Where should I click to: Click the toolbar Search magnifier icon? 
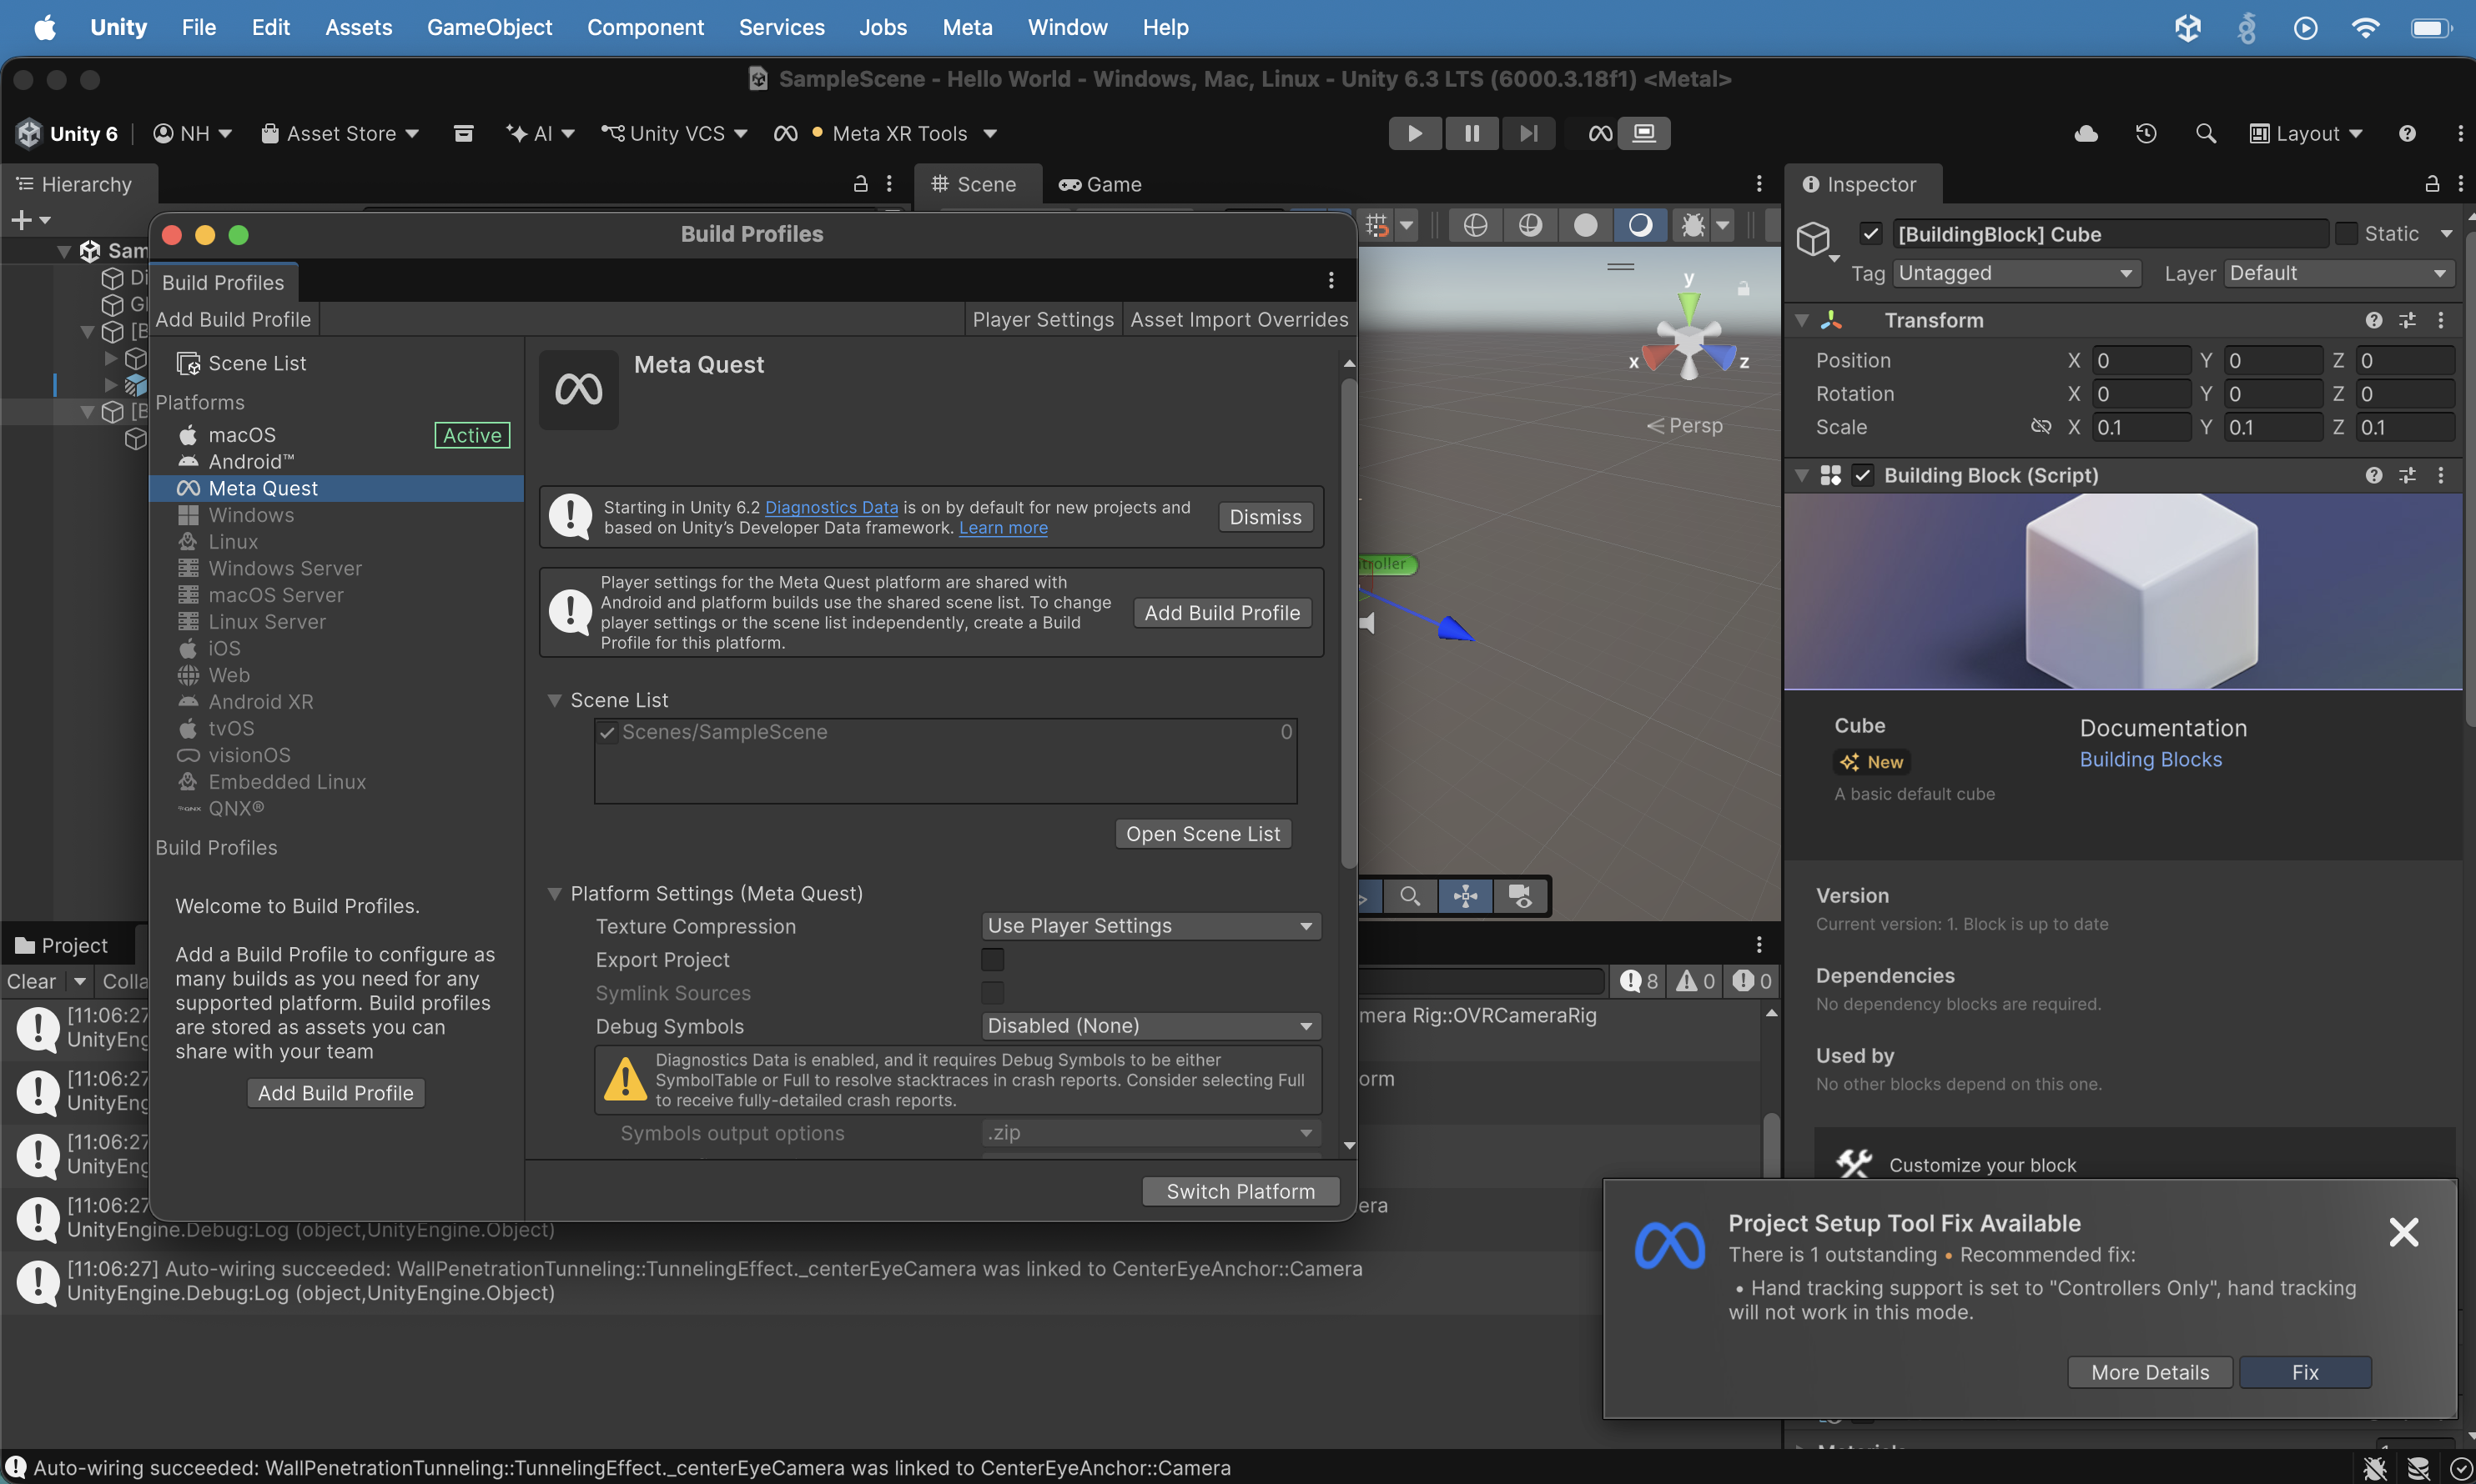click(x=2205, y=133)
